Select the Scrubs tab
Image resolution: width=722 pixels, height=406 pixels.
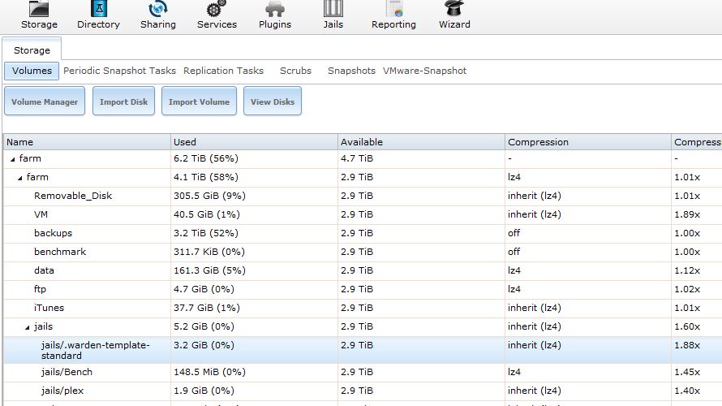tap(295, 71)
